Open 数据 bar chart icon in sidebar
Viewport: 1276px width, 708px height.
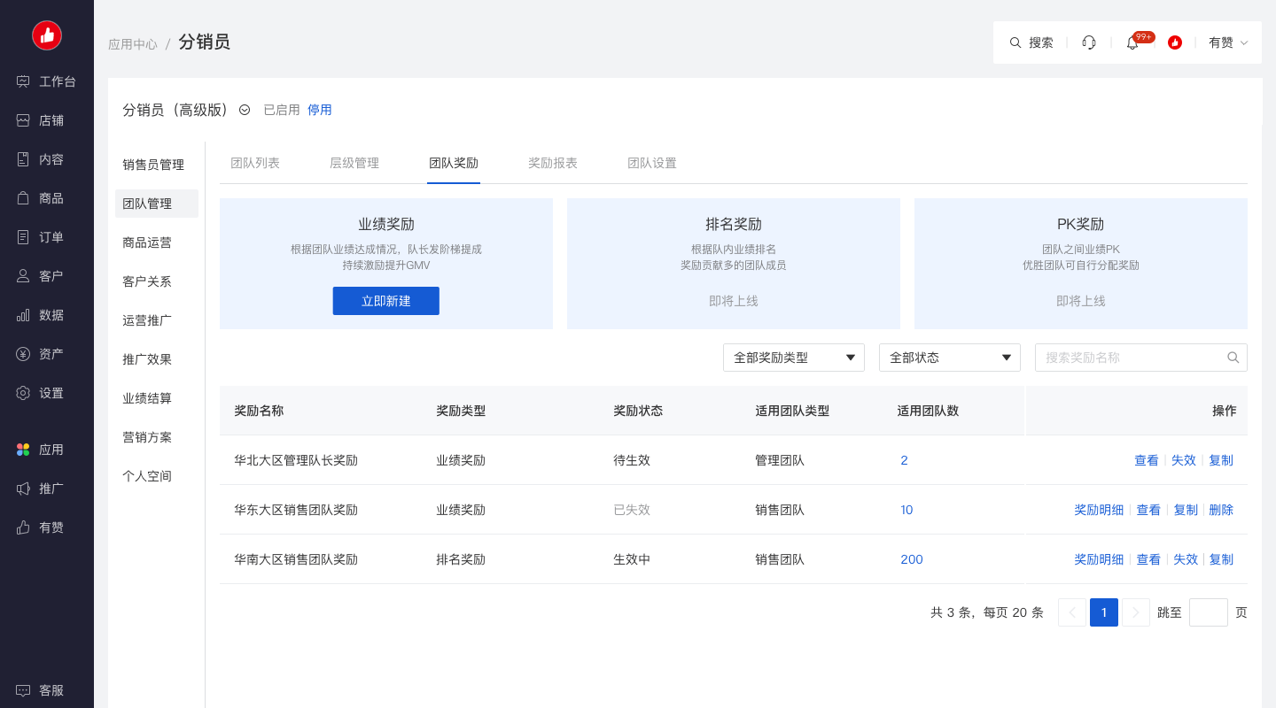point(23,315)
